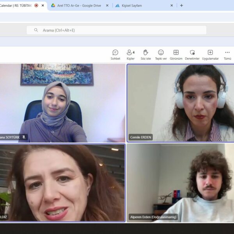Image resolution: width=234 pixels, height=234 pixels.
Task: Open Tepki ver reactions smiley
Action: (161, 54)
